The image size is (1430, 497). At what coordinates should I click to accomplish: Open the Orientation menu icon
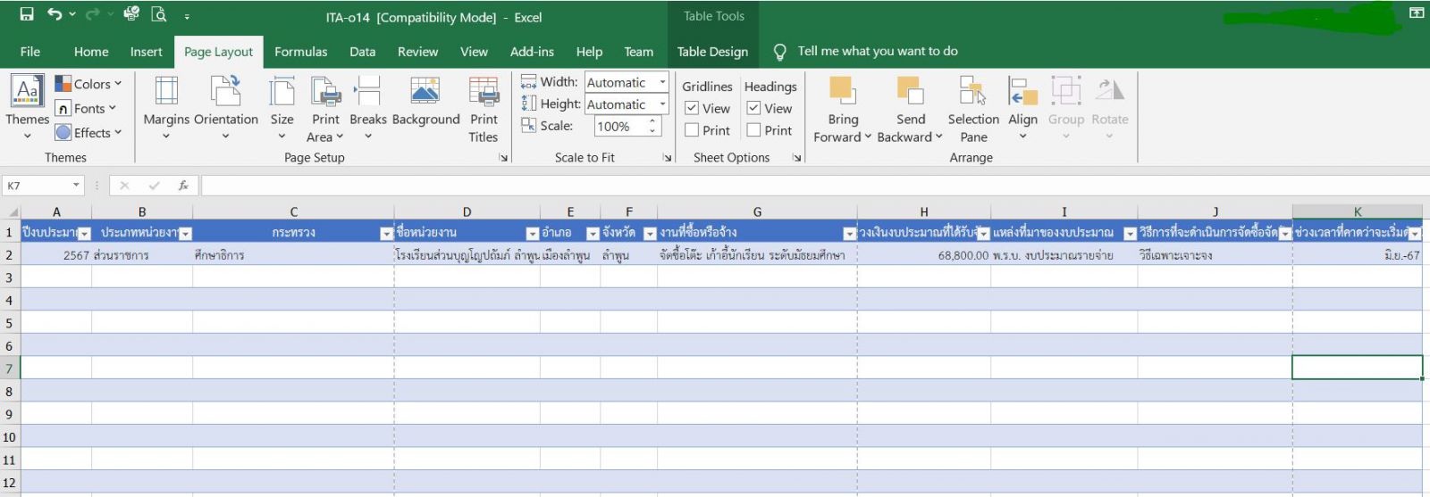click(225, 92)
